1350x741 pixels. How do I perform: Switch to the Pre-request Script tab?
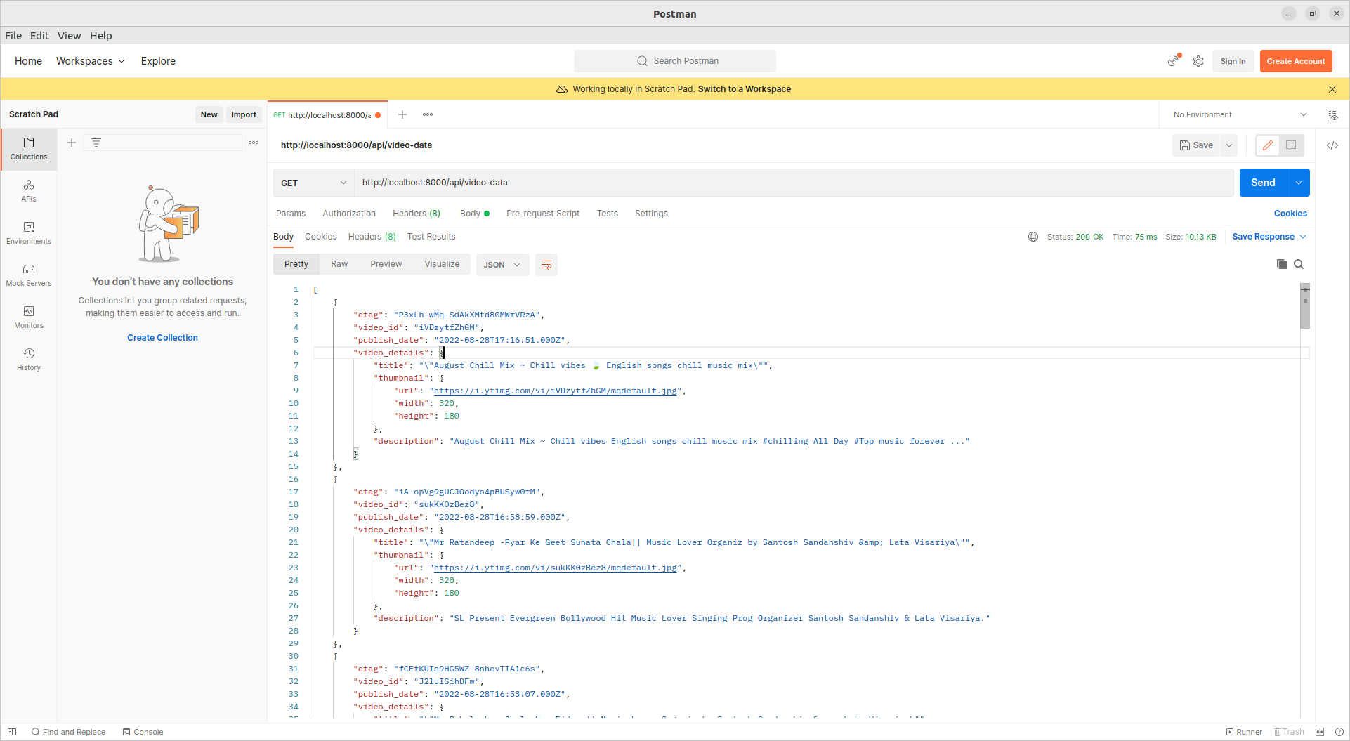click(543, 214)
